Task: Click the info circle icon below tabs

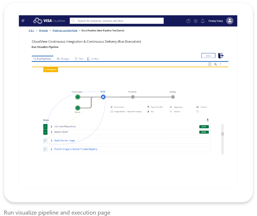Action: (x=210, y=64)
